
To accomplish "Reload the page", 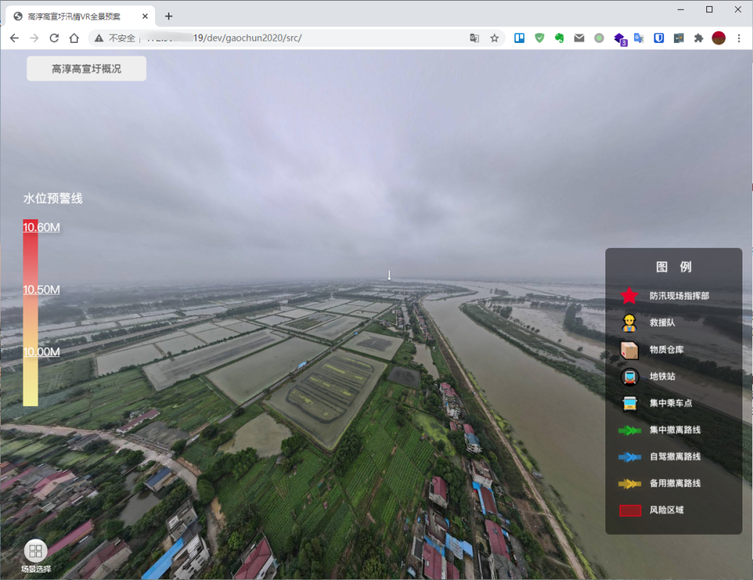I will pyautogui.click(x=54, y=38).
